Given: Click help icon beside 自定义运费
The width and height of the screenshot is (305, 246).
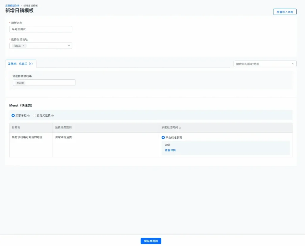Looking at the screenshot, I should tap(53, 116).
